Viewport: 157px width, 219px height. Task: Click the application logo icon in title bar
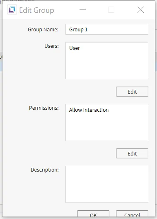(12, 9)
